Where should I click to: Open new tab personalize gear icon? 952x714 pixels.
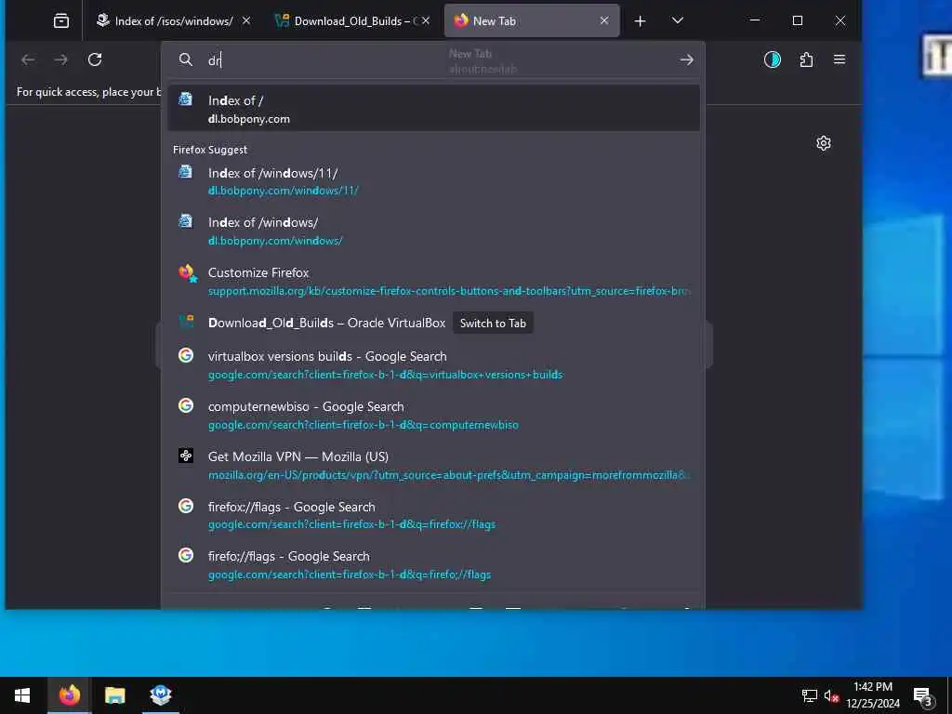tap(824, 143)
